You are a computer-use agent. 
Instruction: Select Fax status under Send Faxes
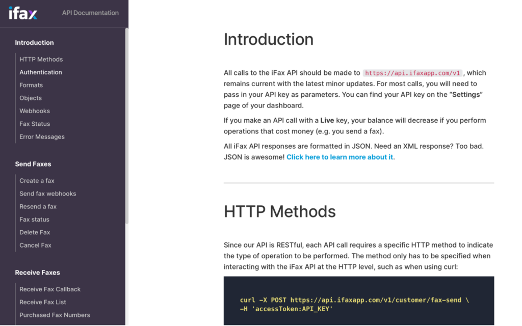pos(34,220)
